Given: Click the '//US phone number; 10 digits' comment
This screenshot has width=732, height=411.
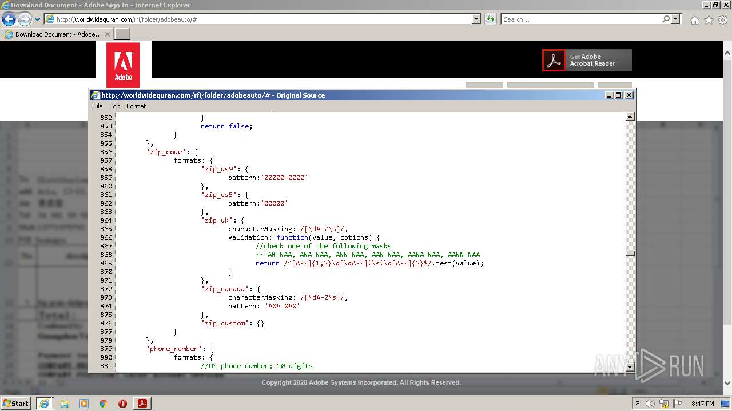Looking at the screenshot, I should pos(257,366).
